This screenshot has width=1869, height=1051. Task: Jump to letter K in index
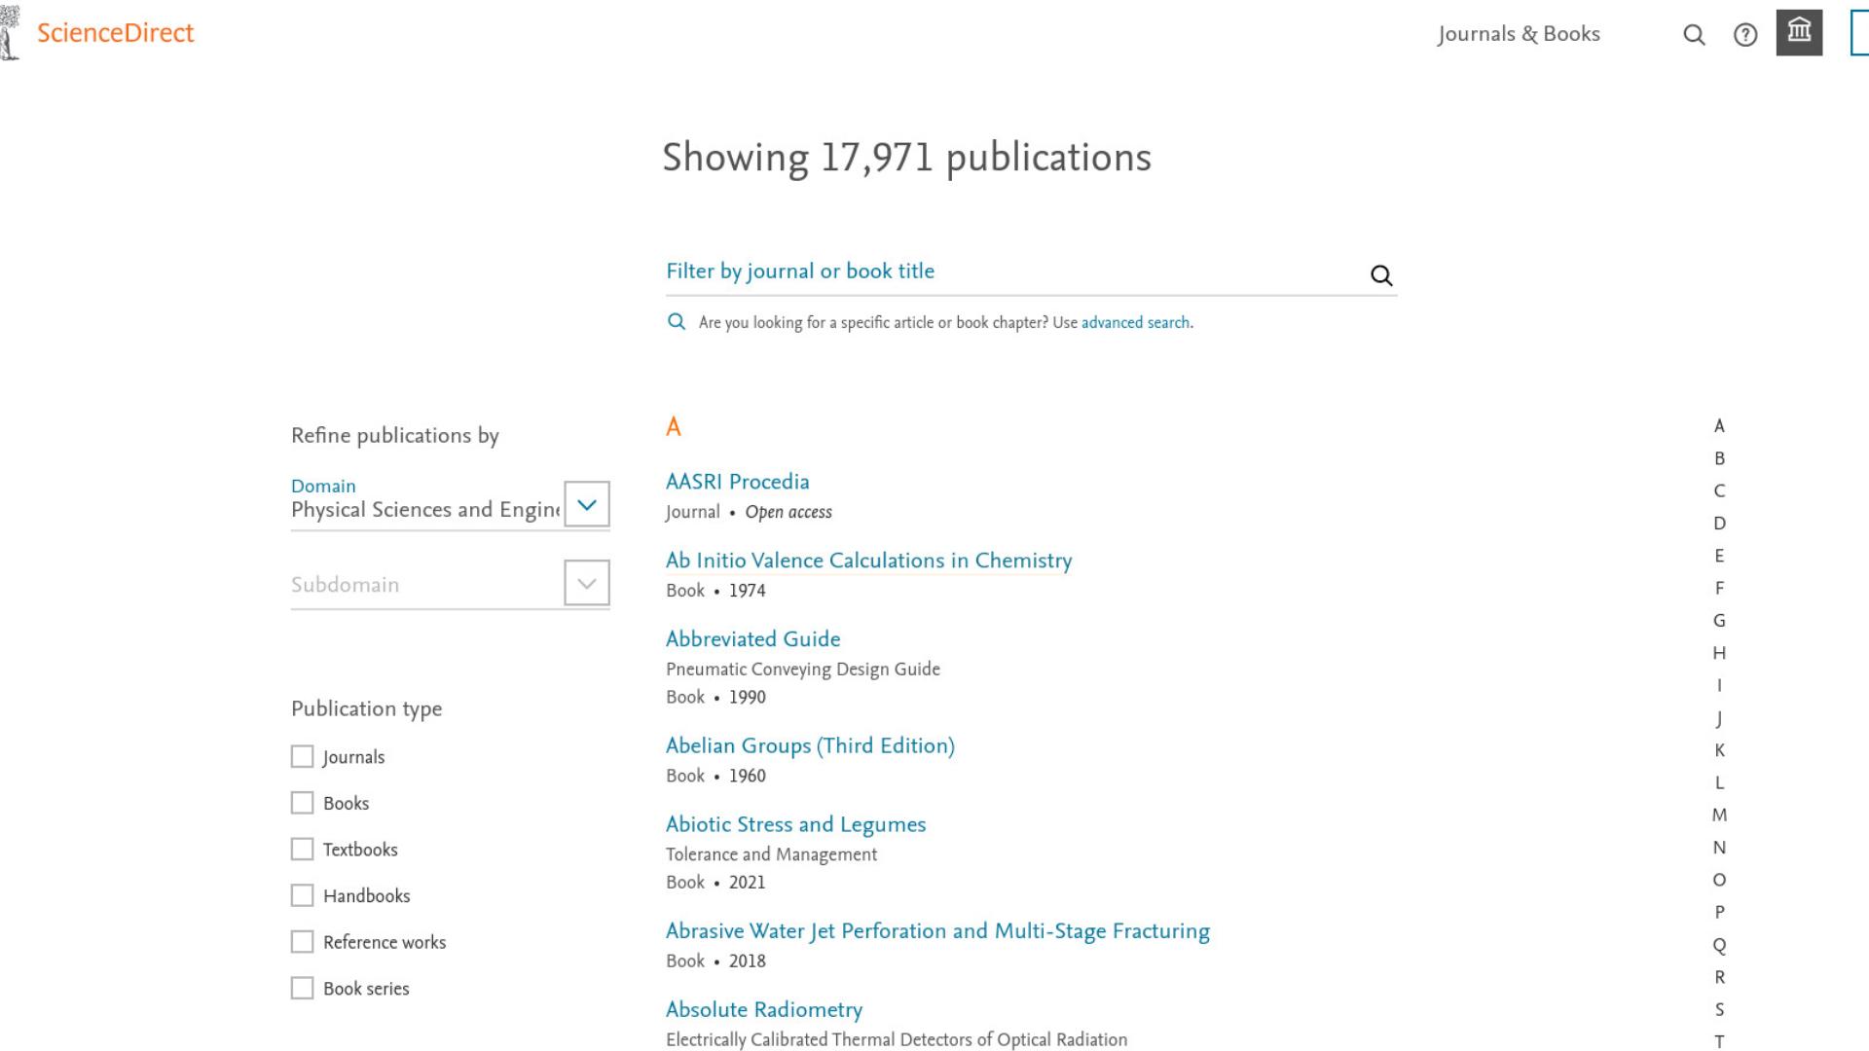coord(1719,750)
